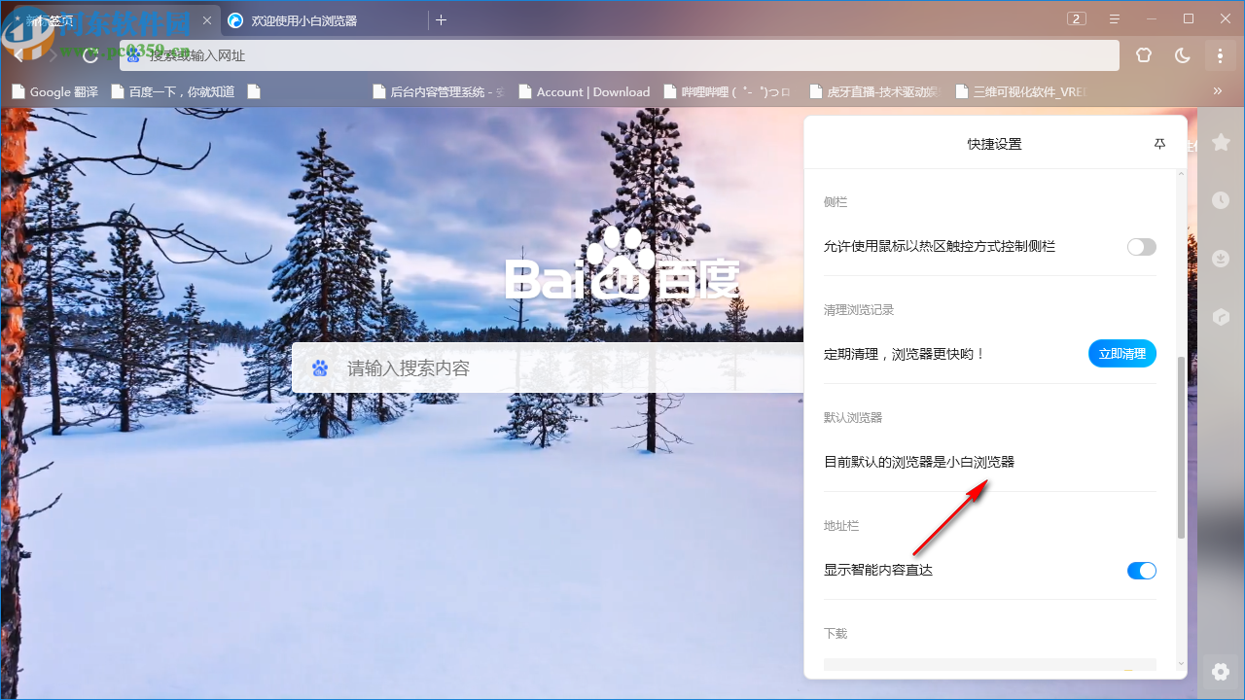Open the theme skin icon in toolbar
Image resolution: width=1245 pixels, height=700 pixels.
pyautogui.click(x=1144, y=55)
